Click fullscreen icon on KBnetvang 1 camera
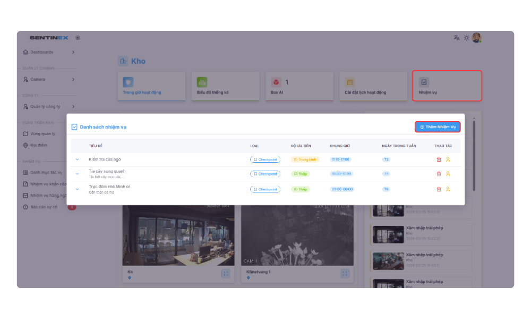 (x=345, y=273)
